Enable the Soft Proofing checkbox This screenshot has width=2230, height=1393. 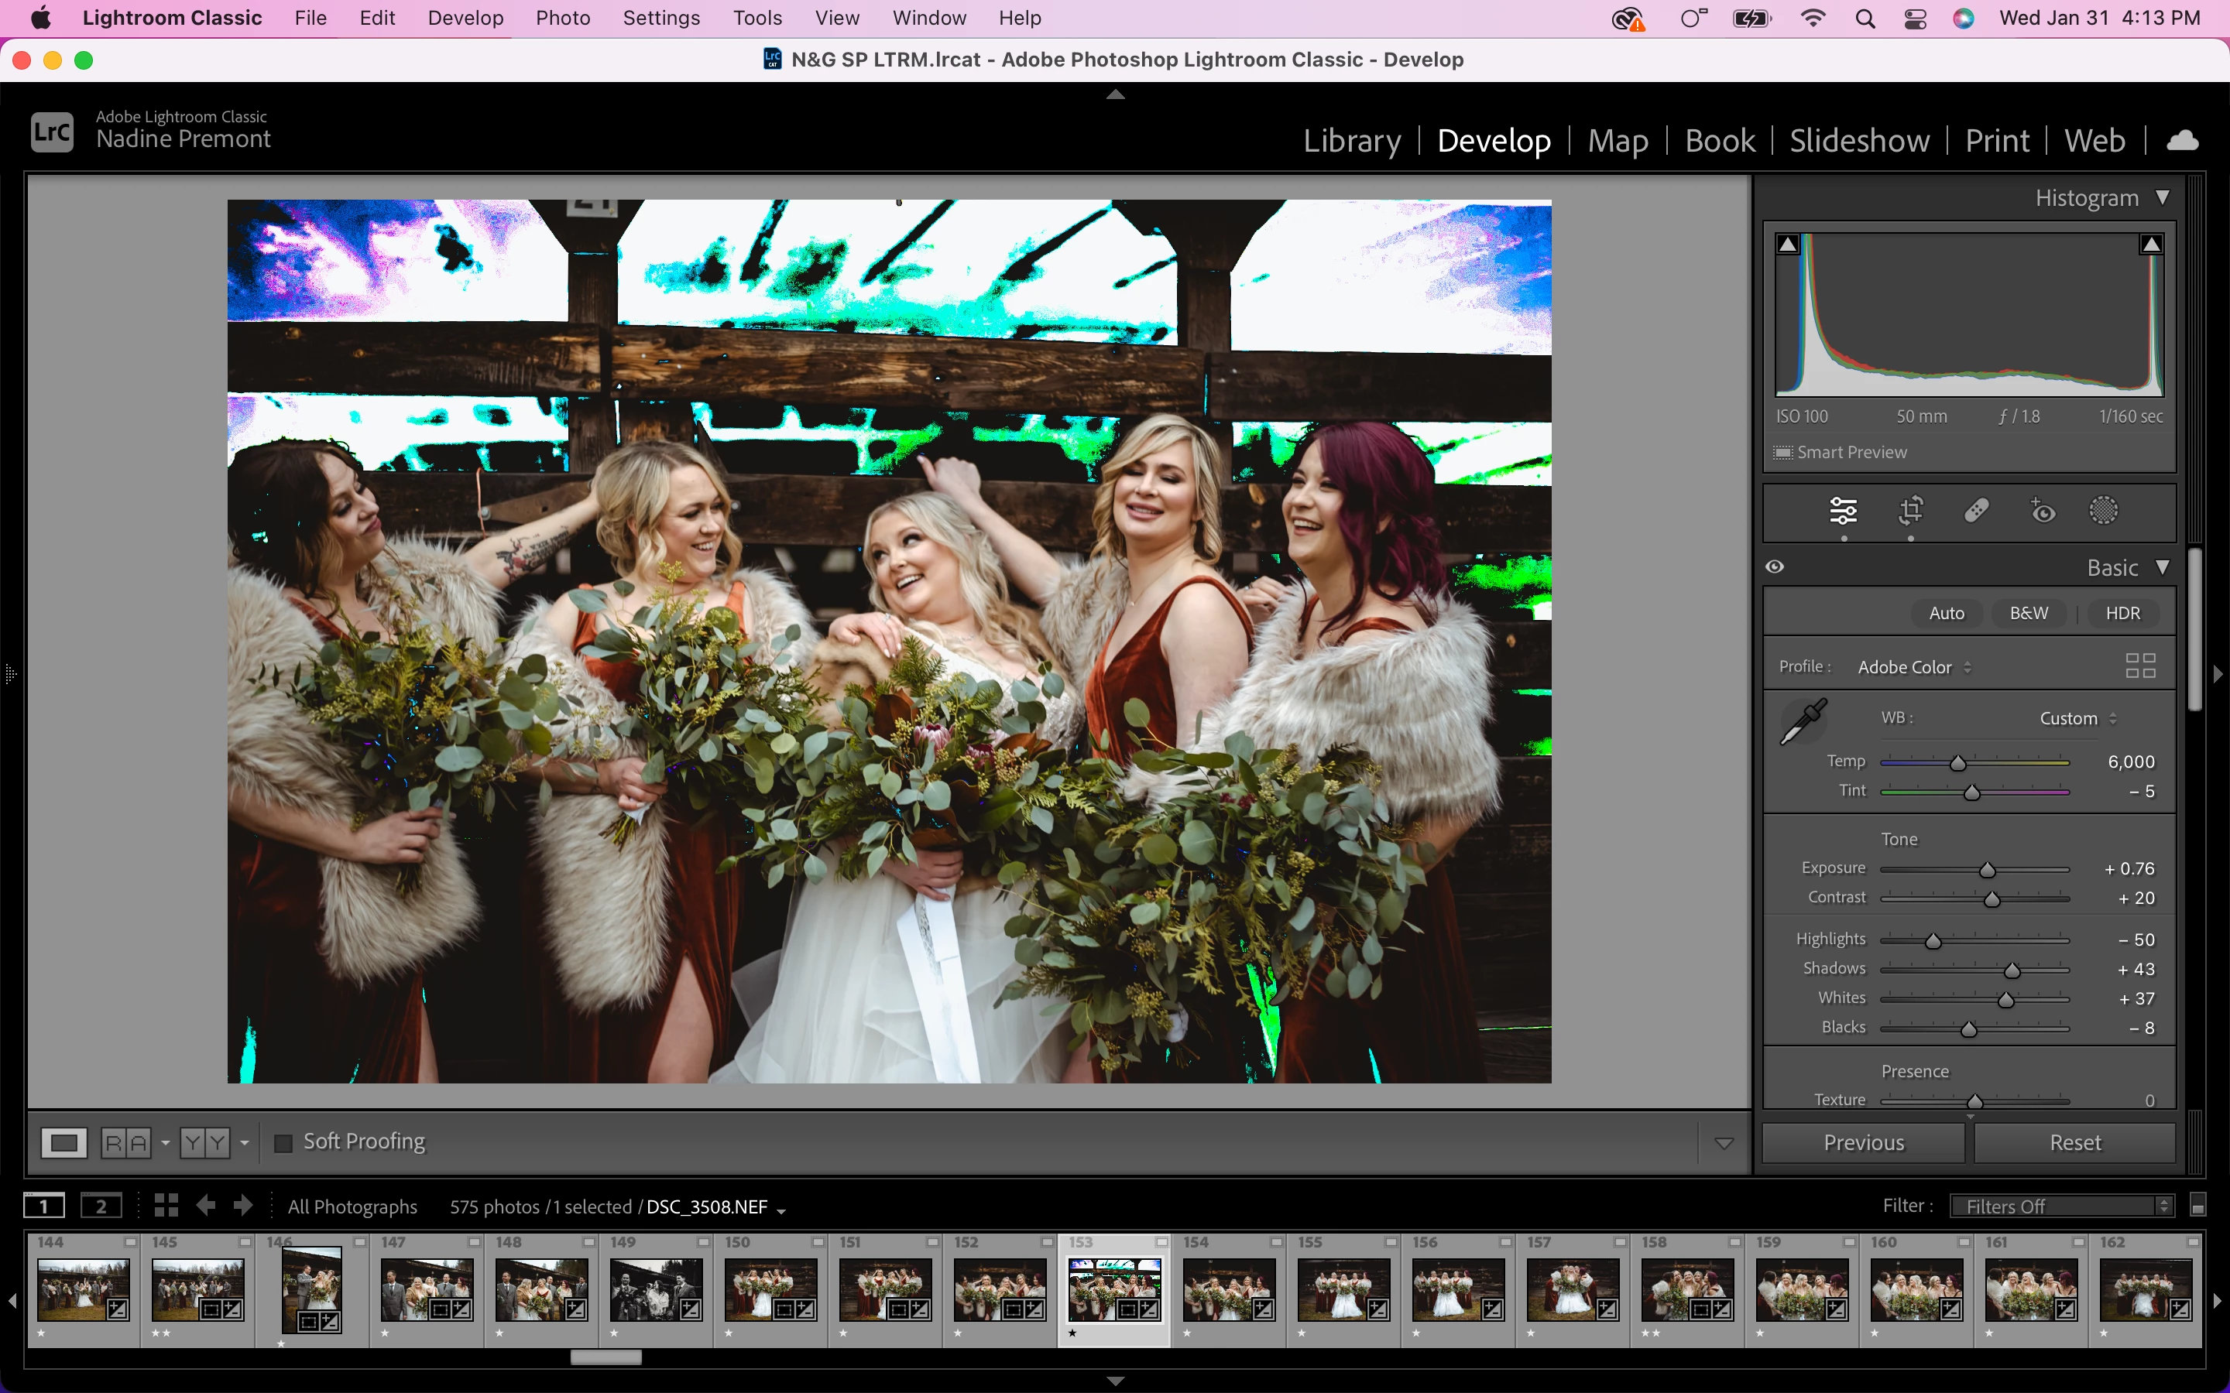(284, 1142)
